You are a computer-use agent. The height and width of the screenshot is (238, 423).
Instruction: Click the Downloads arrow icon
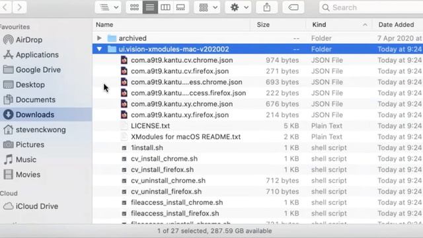8,114
